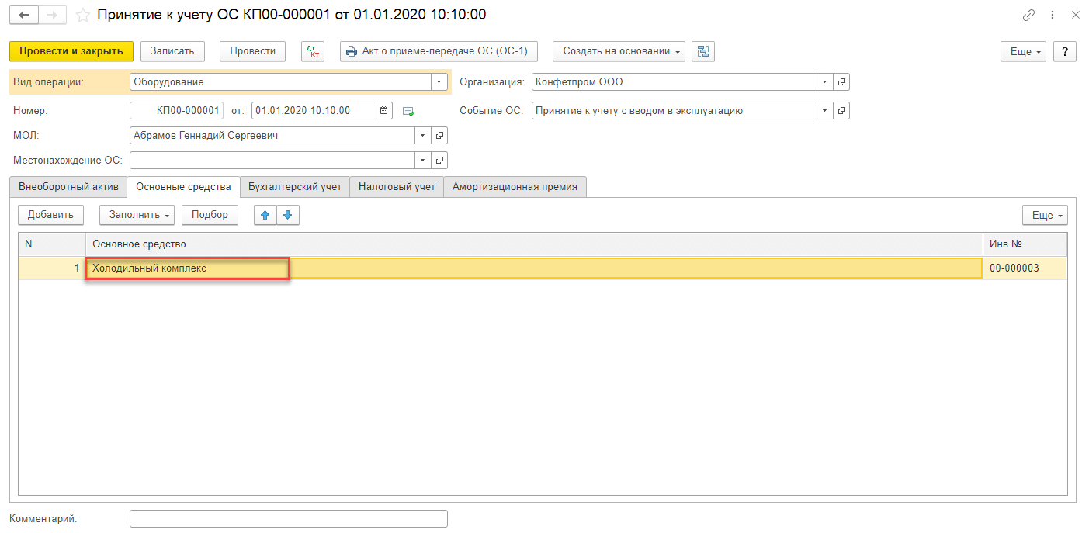Click into the Комментарий field
Image resolution: width=1089 pixels, height=533 pixels.
(x=288, y=518)
